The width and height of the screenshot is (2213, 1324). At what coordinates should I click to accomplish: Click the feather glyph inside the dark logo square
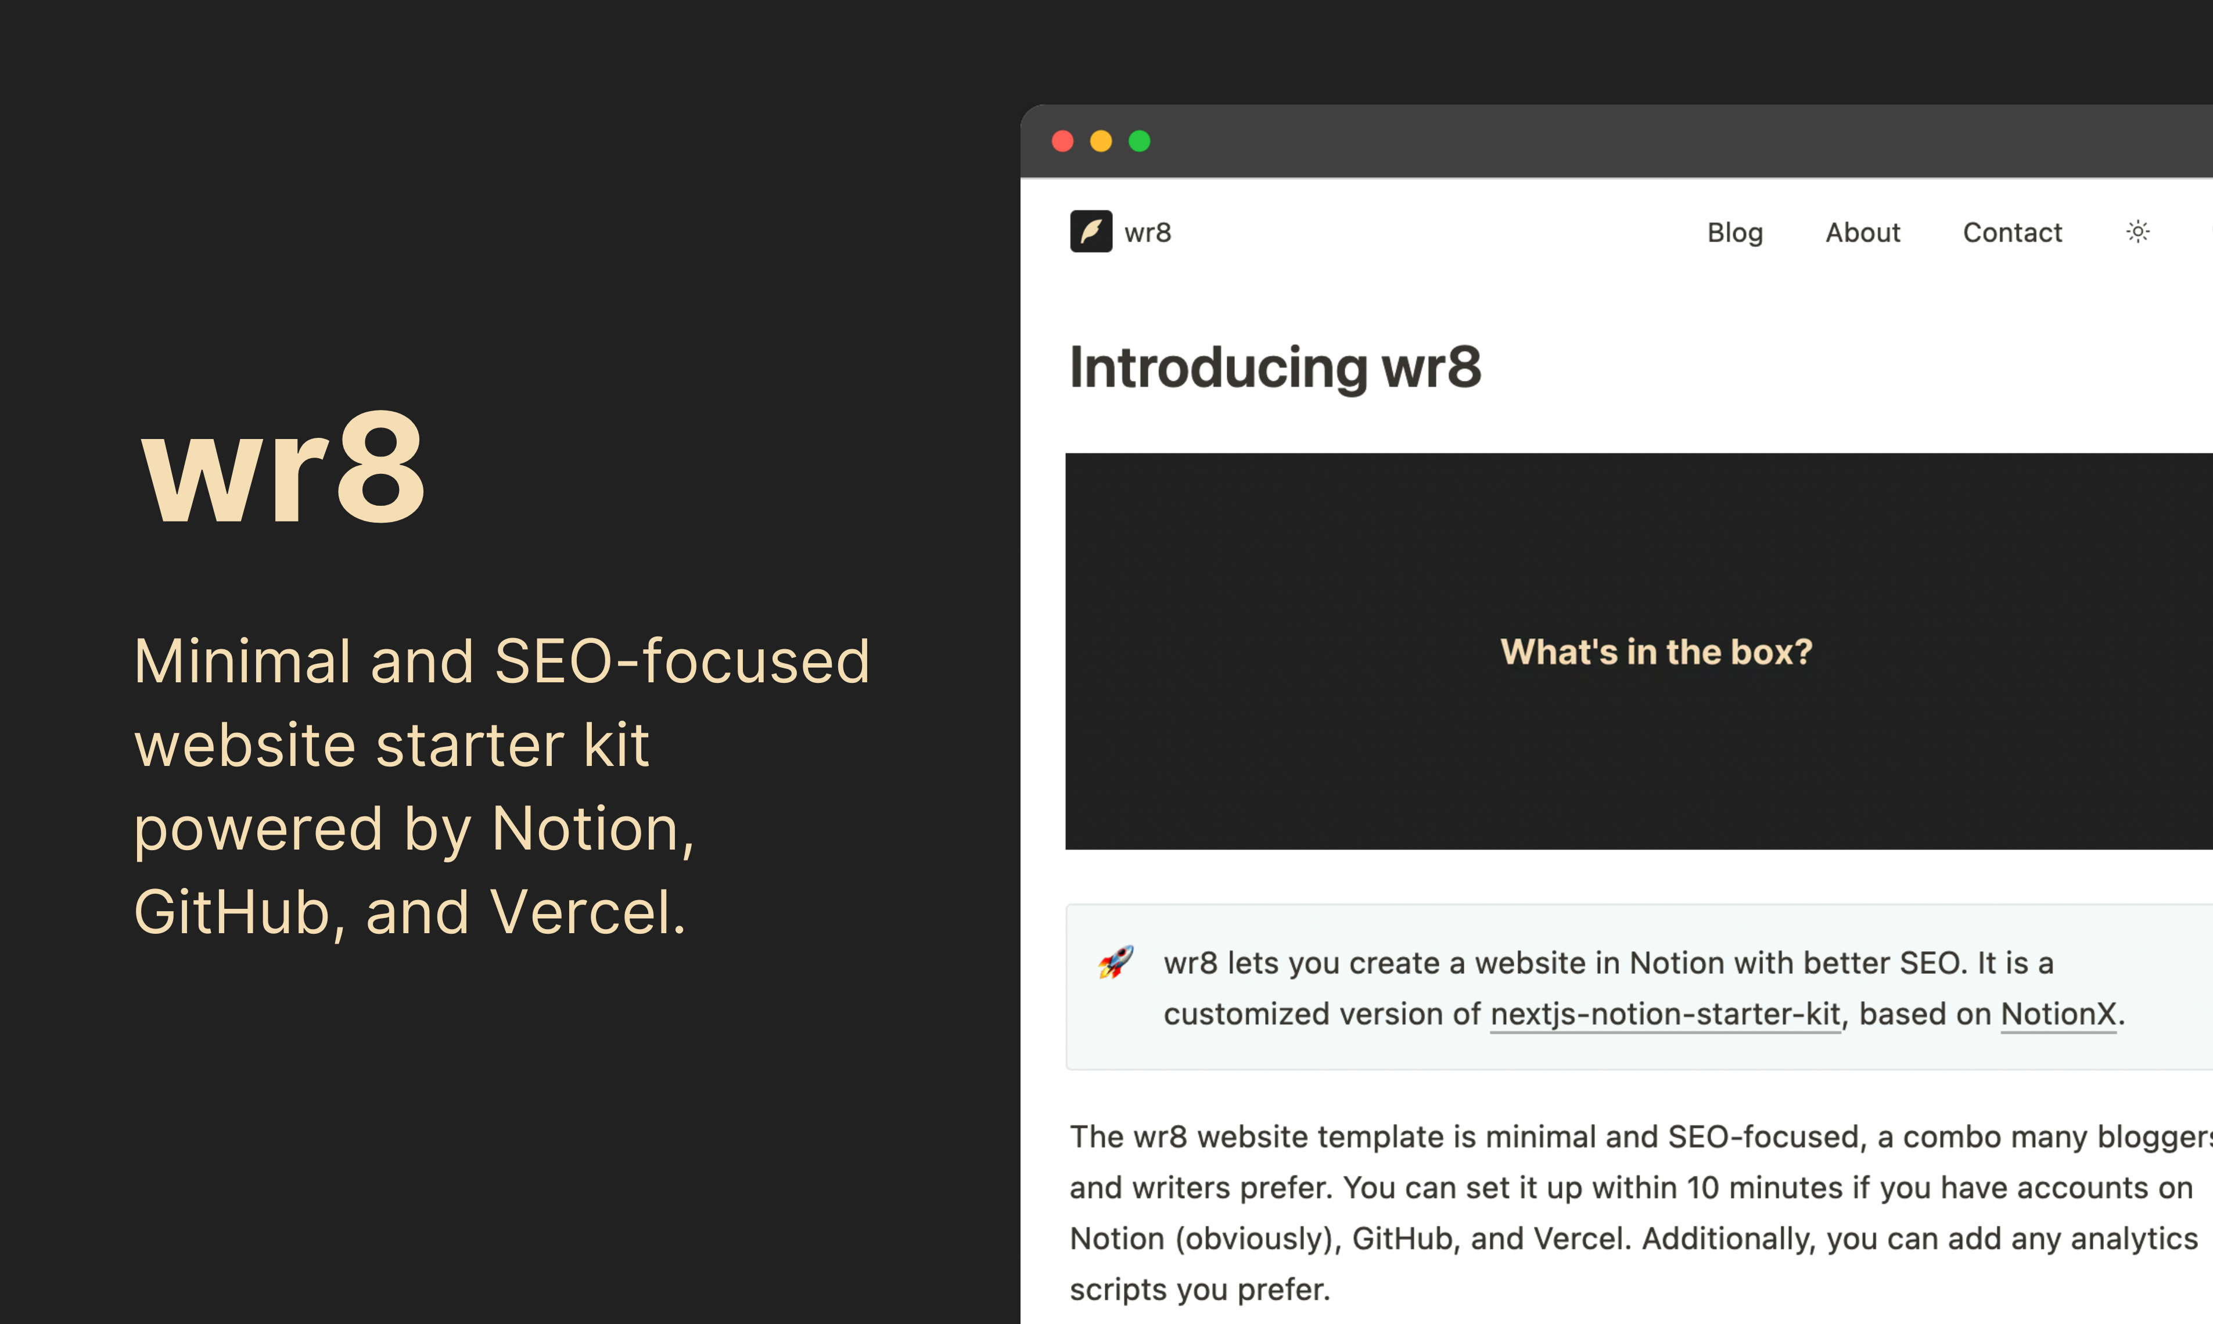[x=1090, y=230]
